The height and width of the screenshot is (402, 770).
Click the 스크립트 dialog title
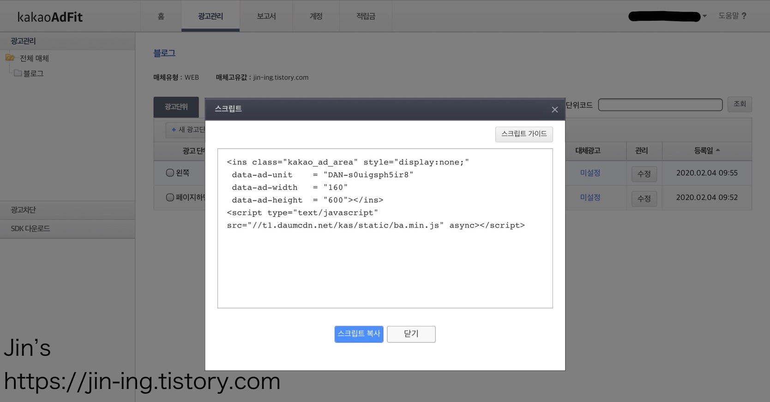tap(228, 108)
